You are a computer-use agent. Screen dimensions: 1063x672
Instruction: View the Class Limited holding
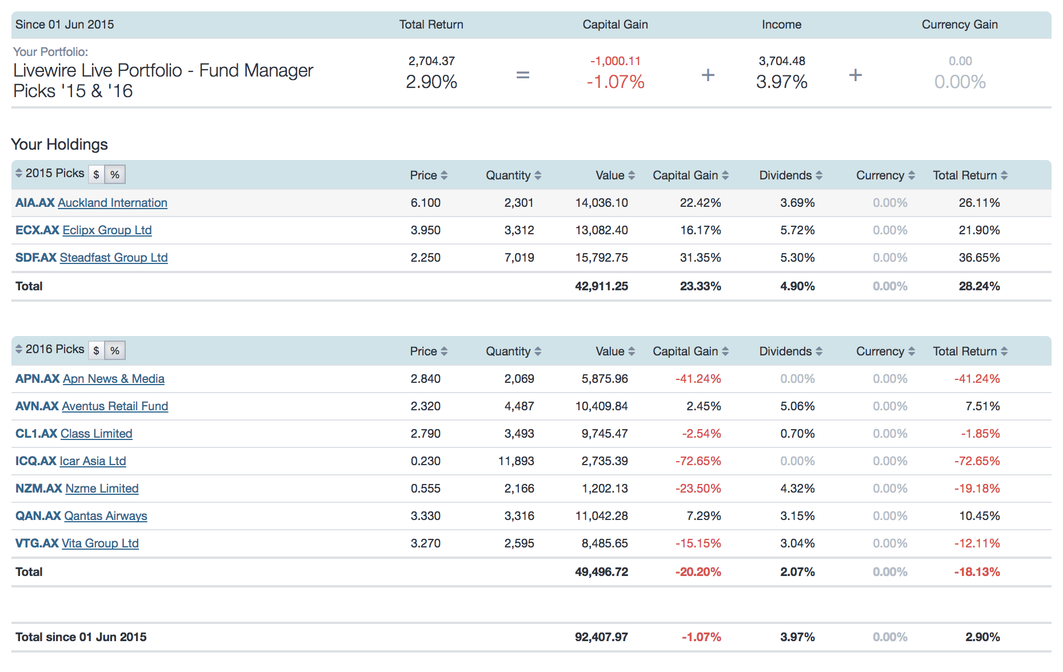coord(96,434)
